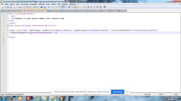The image size is (181, 101).
Task: Open the Windows Start menu
Action: pyautogui.click(x=4, y=98)
